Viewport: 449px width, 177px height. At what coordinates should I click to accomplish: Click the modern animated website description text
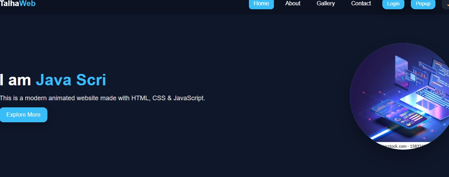point(102,98)
